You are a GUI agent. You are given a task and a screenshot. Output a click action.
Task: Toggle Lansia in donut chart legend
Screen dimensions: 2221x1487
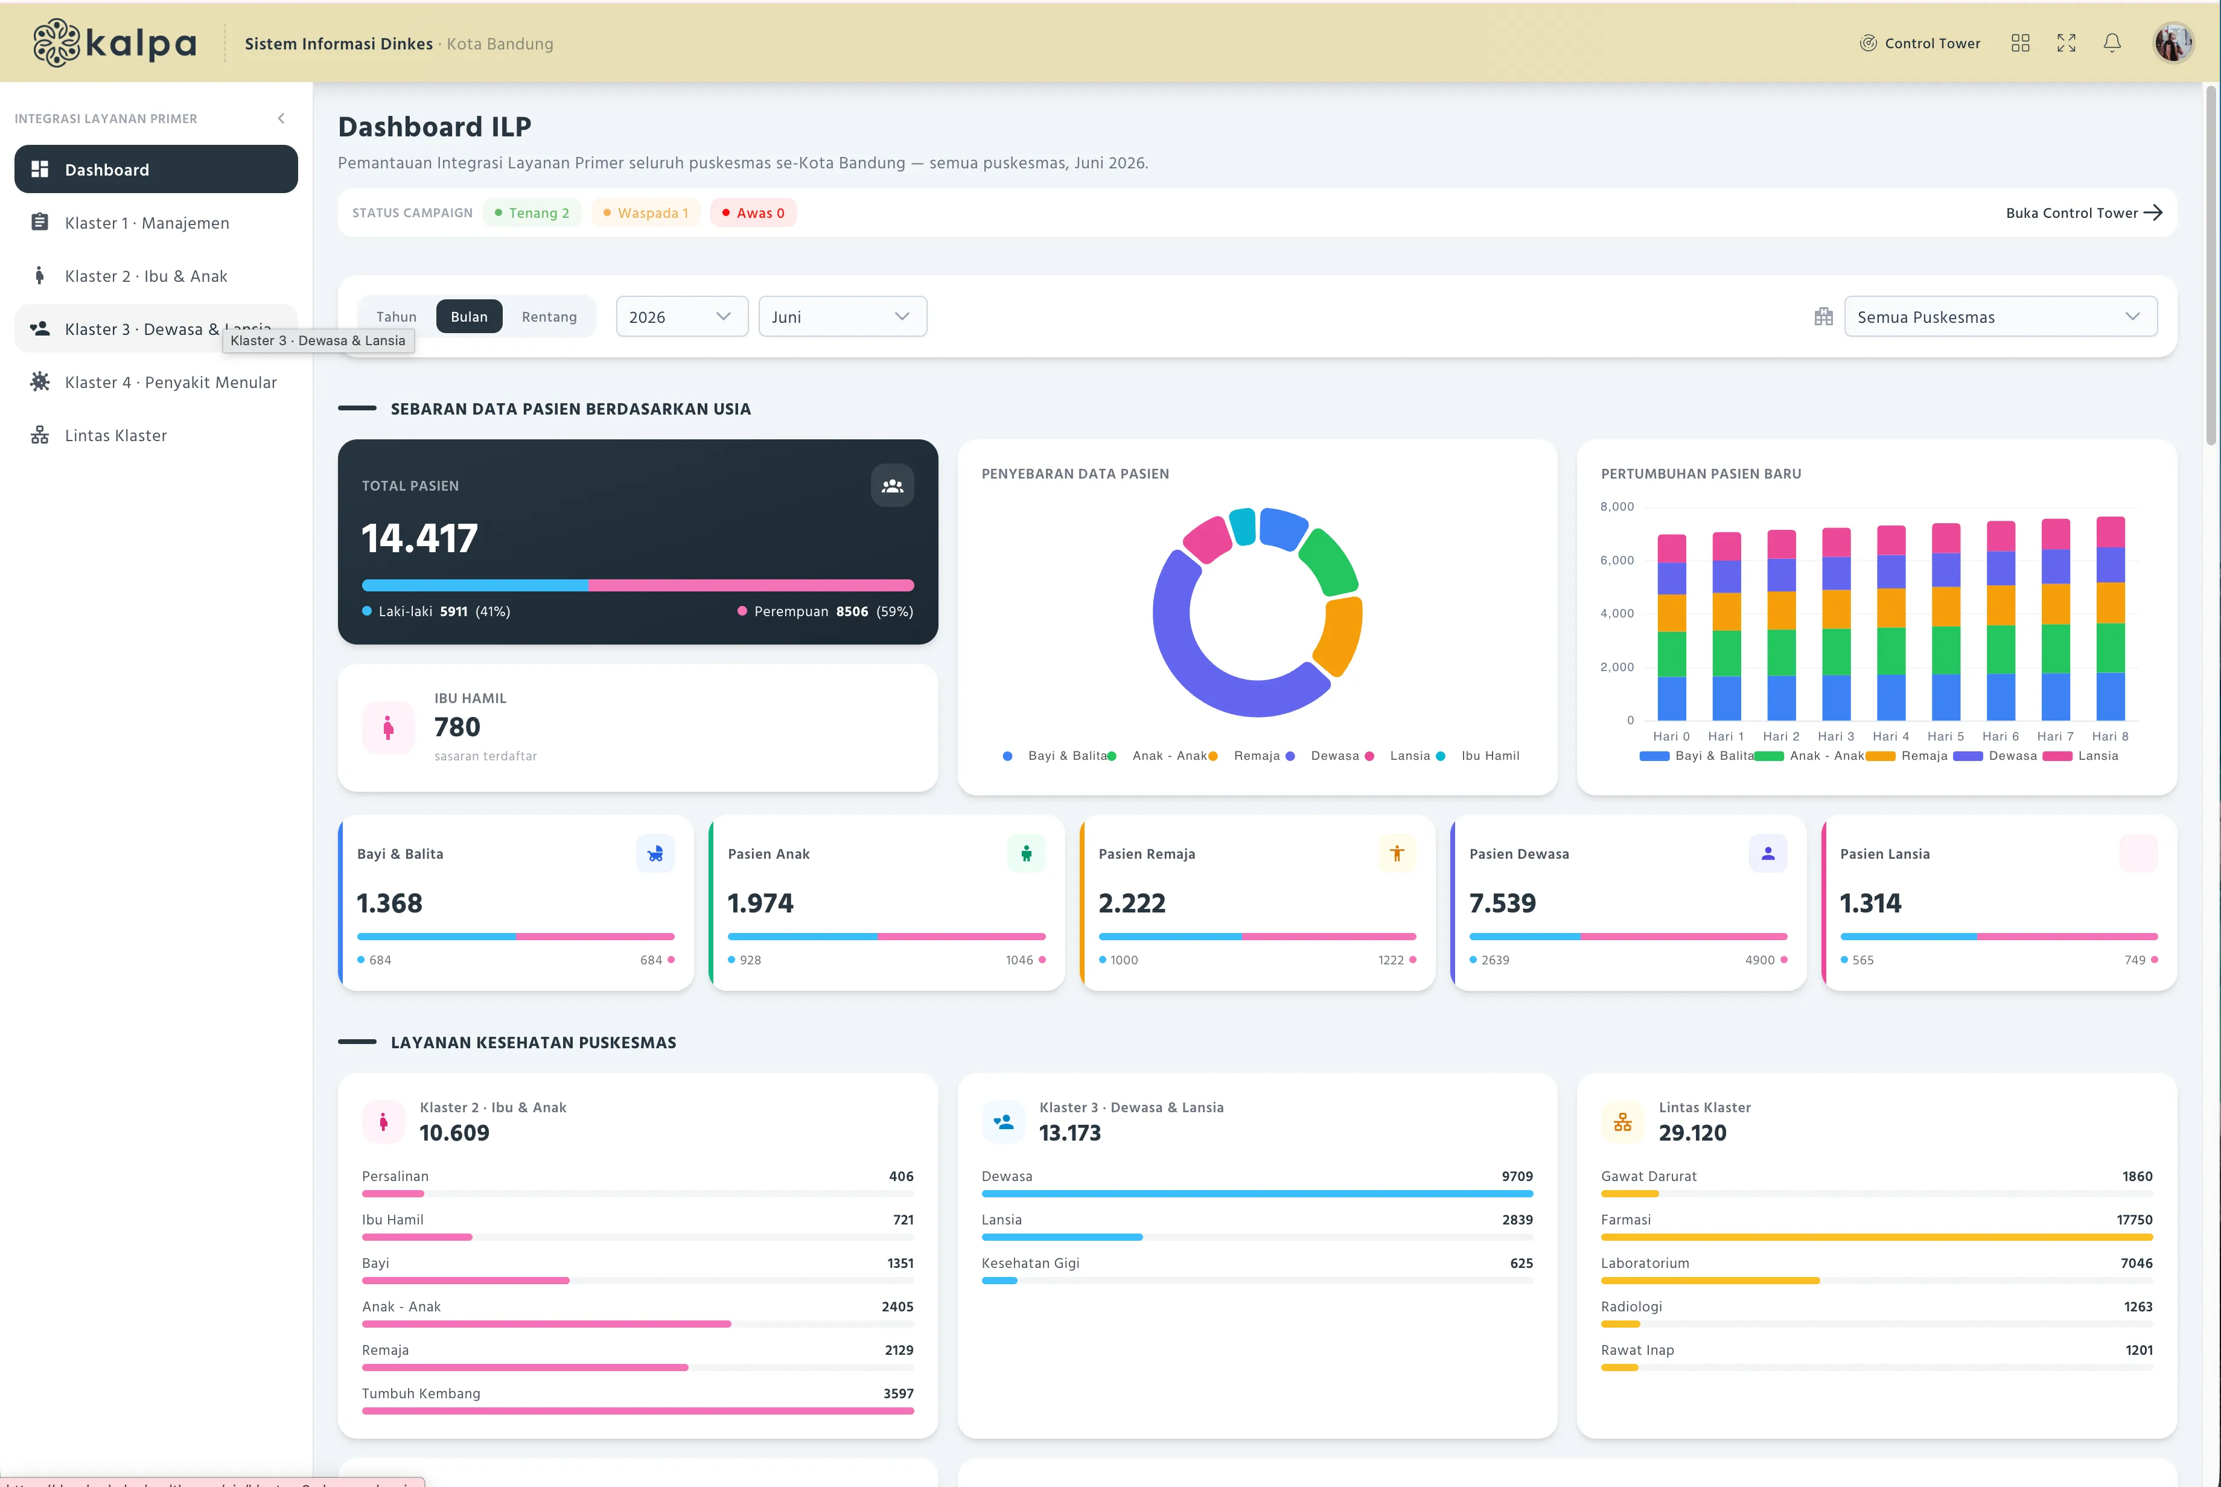[1397, 756]
